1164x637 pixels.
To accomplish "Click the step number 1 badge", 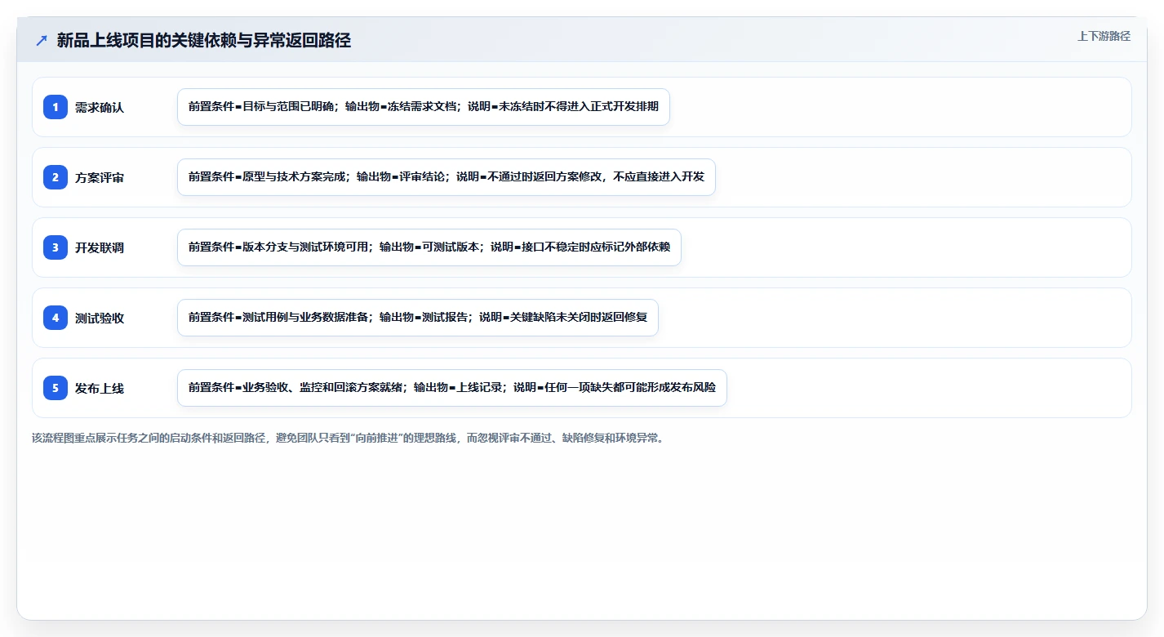I will pyautogui.click(x=56, y=107).
